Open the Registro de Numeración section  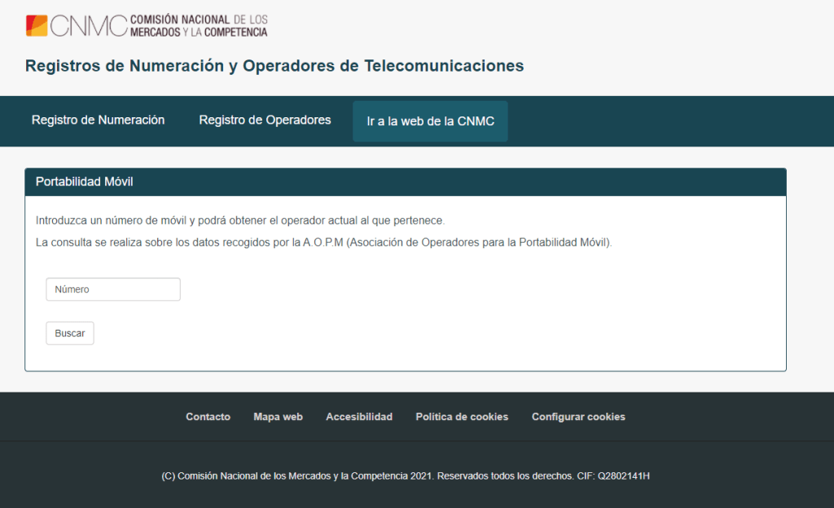[98, 120]
